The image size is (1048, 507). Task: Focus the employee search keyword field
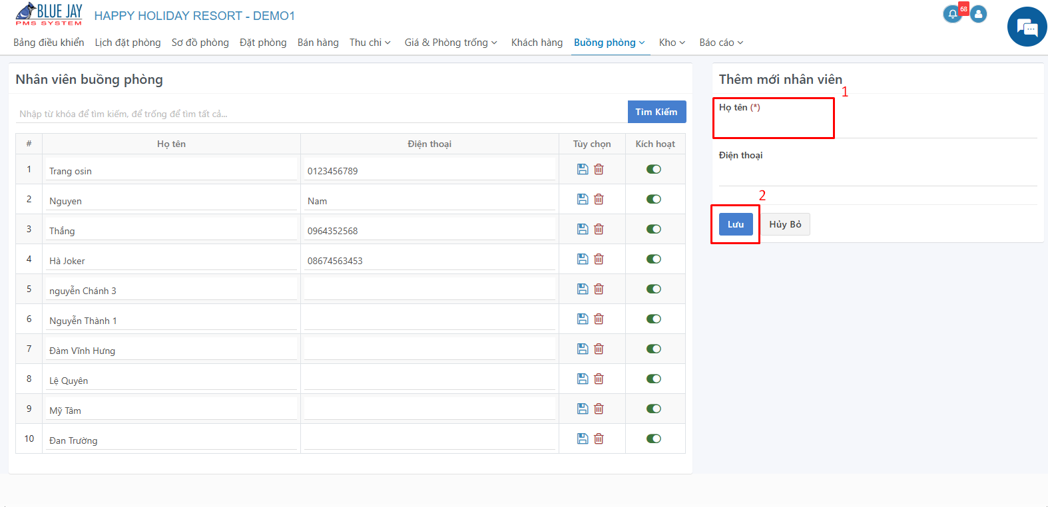[321, 114]
